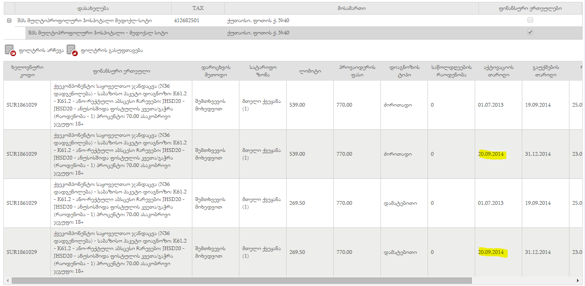Click the first highlighted date 20.09.2014
The height and width of the screenshot is (286, 585).
(491, 154)
